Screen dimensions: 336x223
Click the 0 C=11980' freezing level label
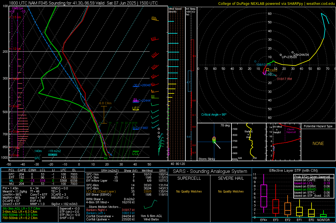pos(140,128)
